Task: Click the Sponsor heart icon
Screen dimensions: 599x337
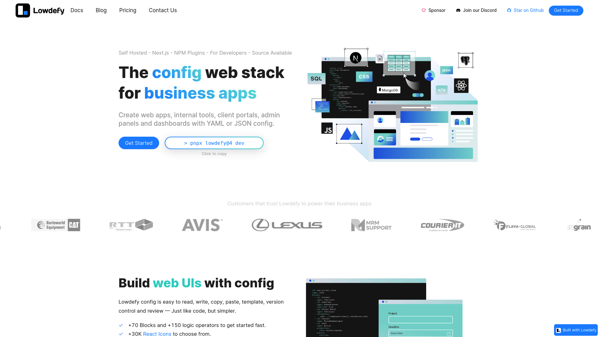Action: pyautogui.click(x=424, y=10)
